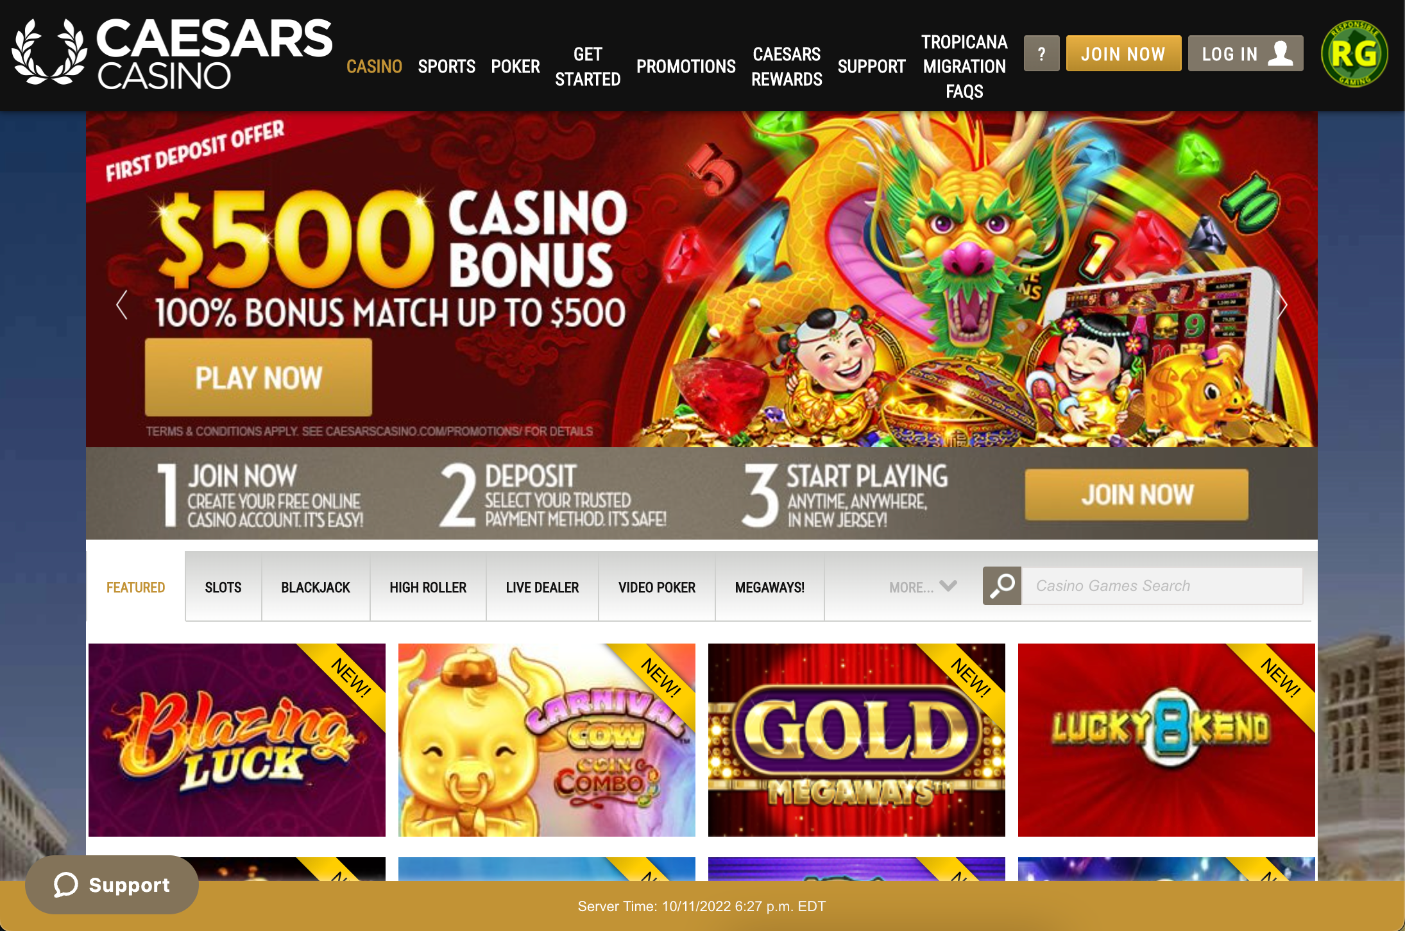Switch to the Slots tab
Image resolution: width=1405 pixels, height=931 pixels.
pos(223,588)
